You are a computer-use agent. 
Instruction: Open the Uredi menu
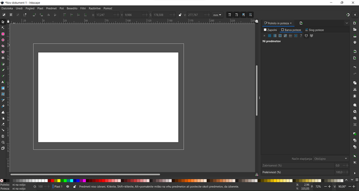19,8
